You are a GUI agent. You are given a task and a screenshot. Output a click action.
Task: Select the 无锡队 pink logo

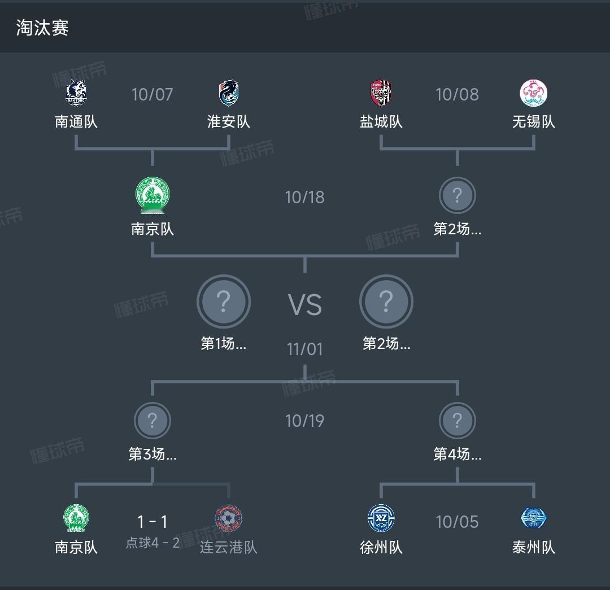coord(534,93)
